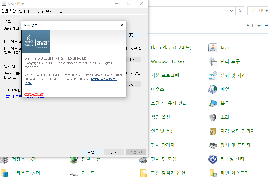Click the partially hidden 정보(B)... button
This screenshot has height=181, width=268.
pos(134,35)
